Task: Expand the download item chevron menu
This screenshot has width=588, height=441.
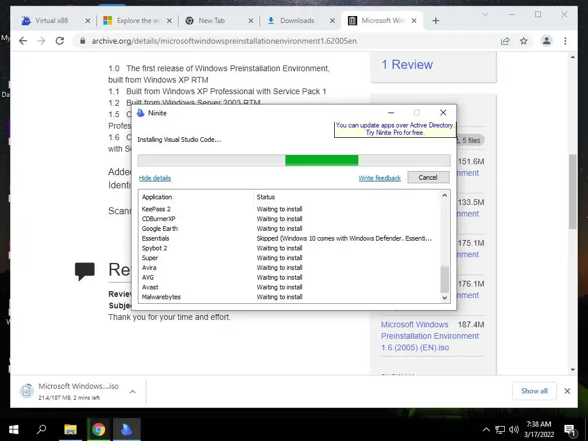Action: [133, 392]
